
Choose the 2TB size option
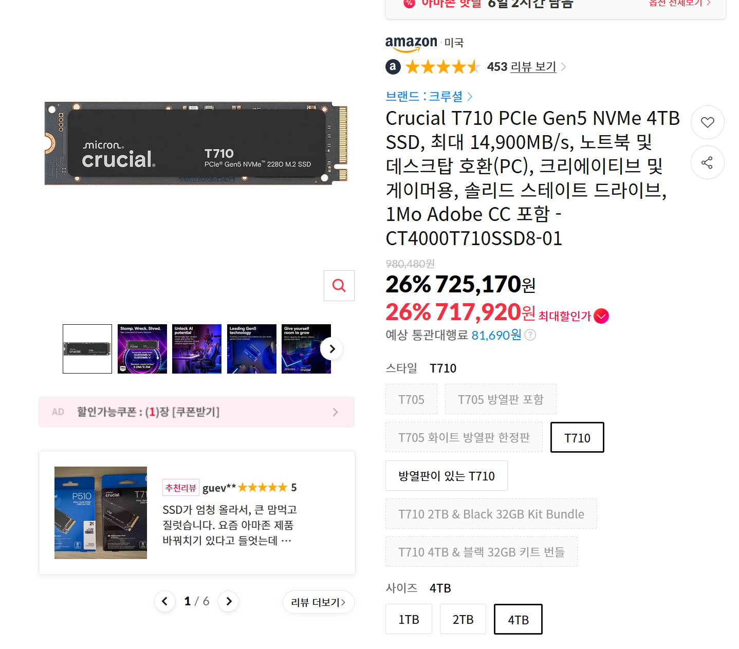pyautogui.click(x=463, y=619)
